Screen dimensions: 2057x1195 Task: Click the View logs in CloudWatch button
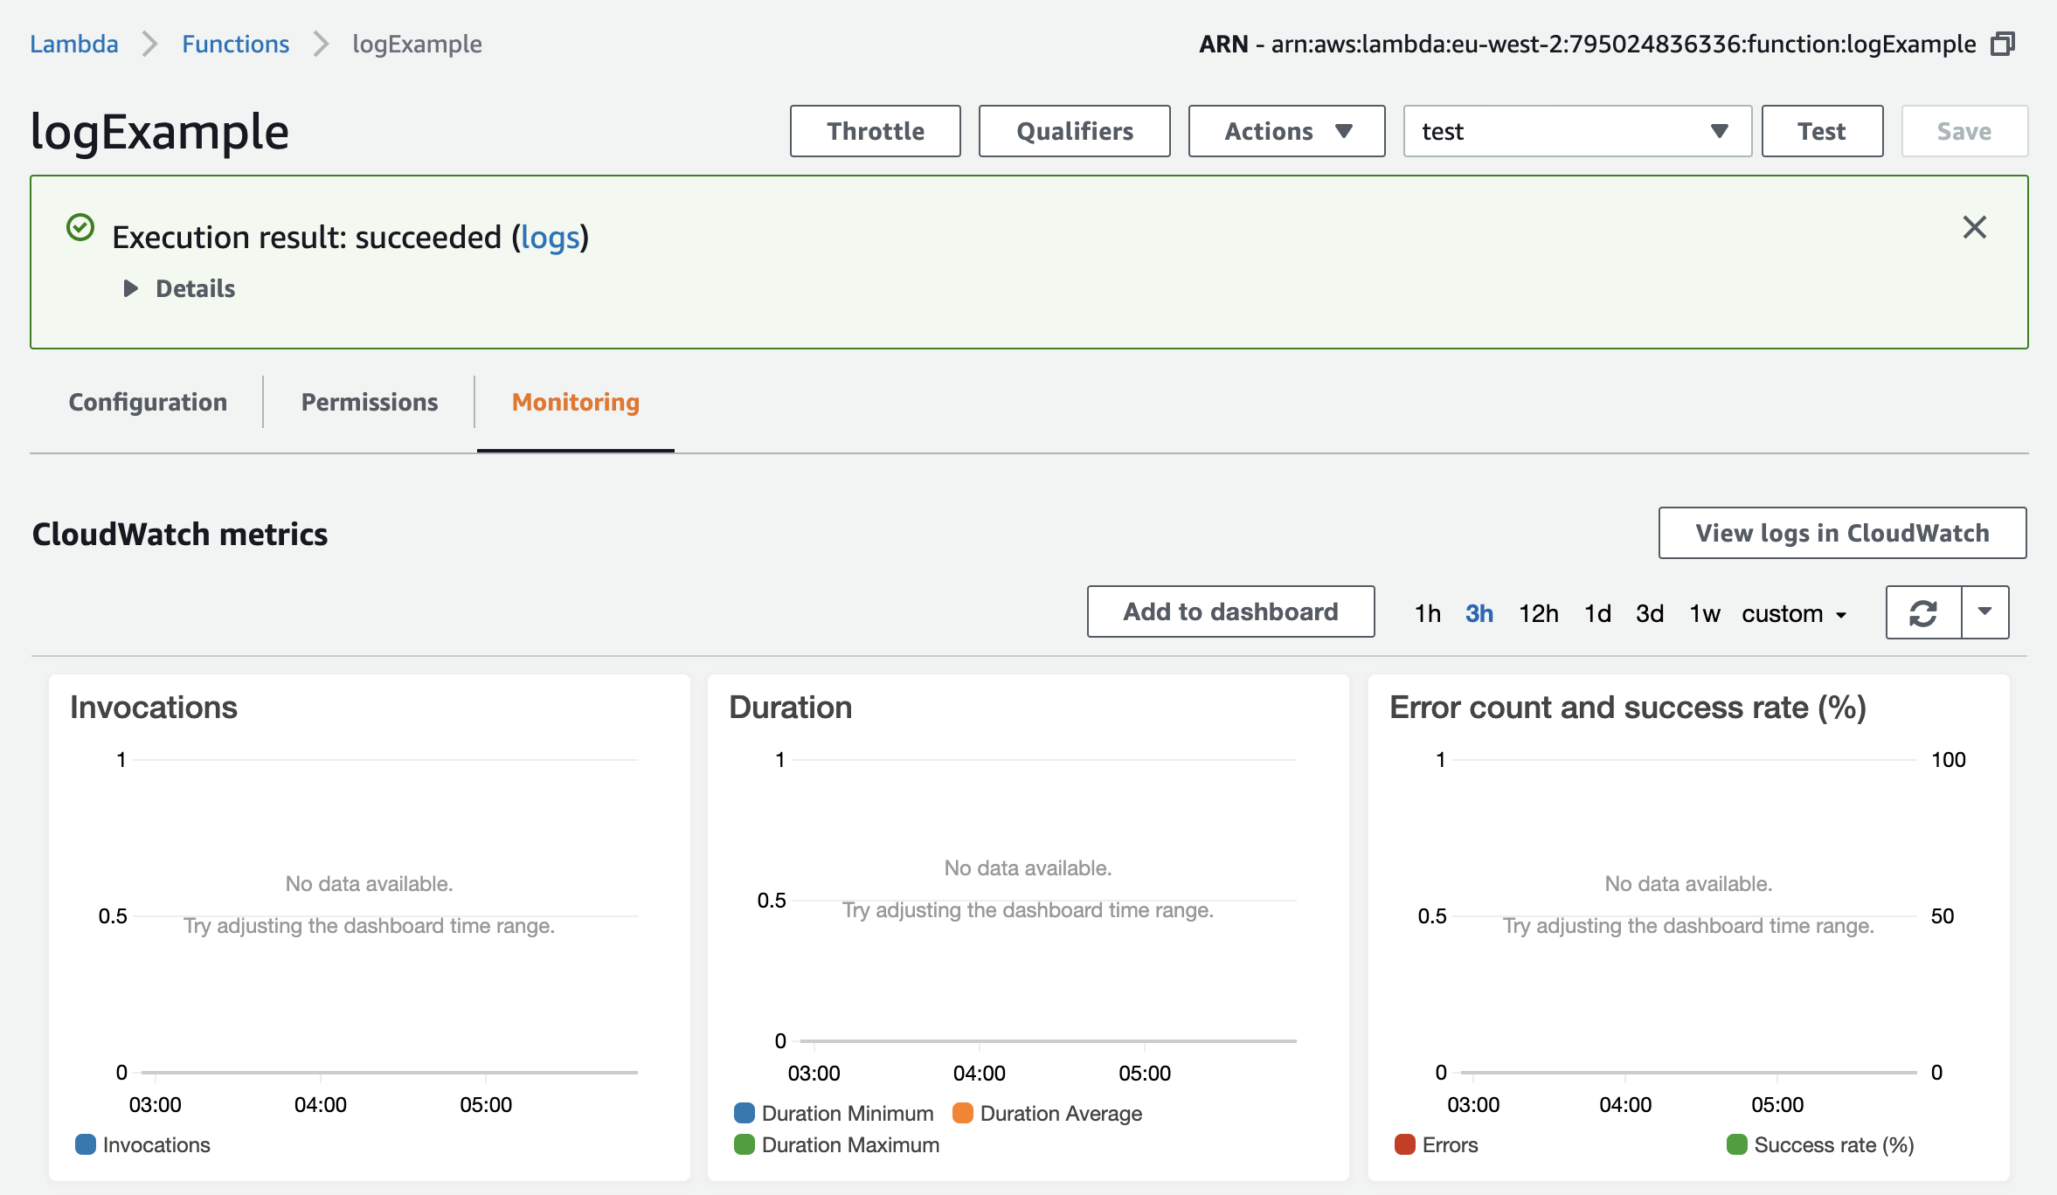pos(1842,534)
